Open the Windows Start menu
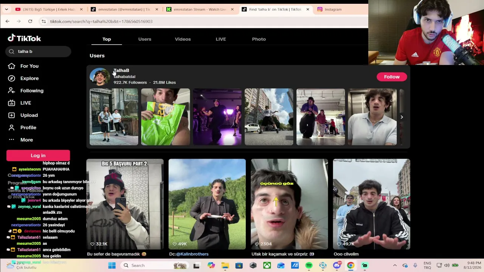The height and width of the screenshot is (272, 484). [x=112, y=266]
